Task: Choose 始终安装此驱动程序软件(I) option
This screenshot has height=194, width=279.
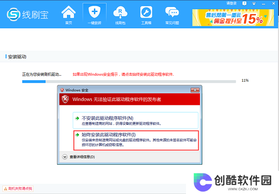Action: (136, 140)
